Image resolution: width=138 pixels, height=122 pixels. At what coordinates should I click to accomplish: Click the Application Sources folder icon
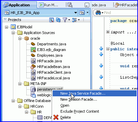(20, 33)
